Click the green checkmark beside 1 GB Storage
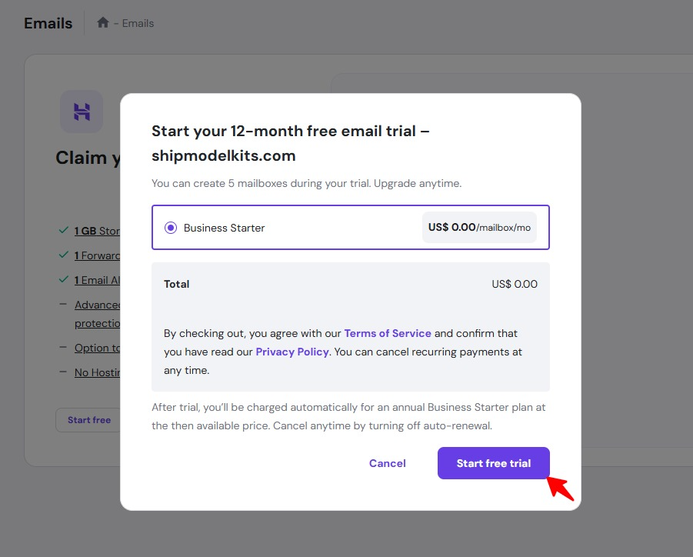 point(63,231)
